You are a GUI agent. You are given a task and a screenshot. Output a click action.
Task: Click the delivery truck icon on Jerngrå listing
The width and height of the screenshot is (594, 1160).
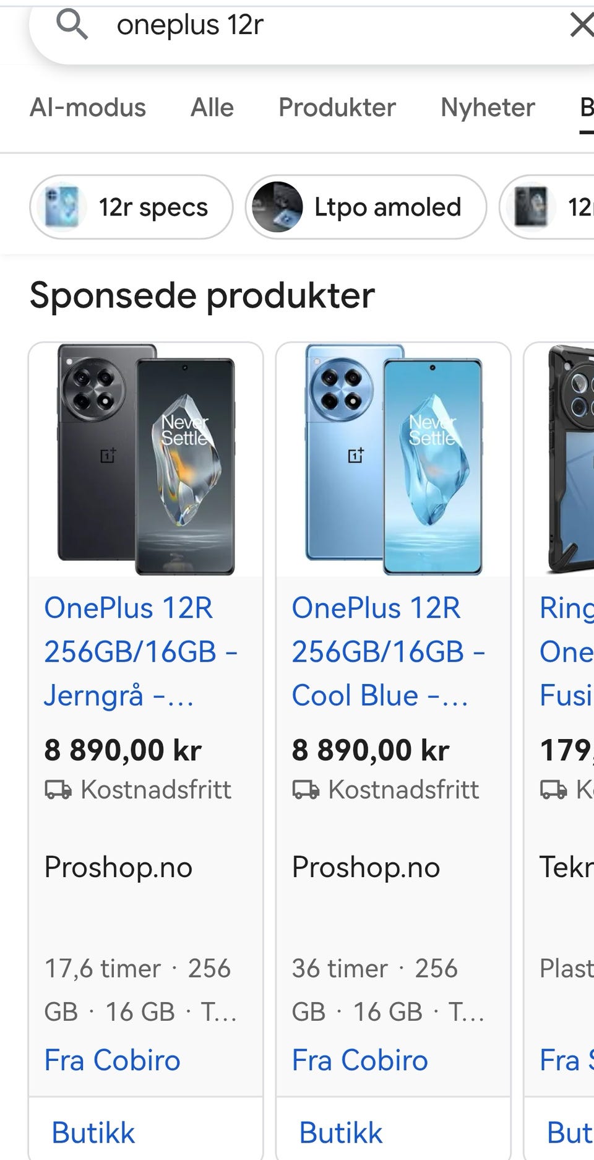(58, 790)
